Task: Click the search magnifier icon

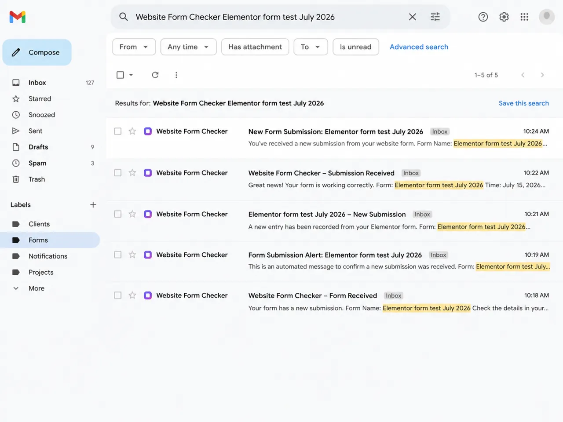Action: click(124, 17)
